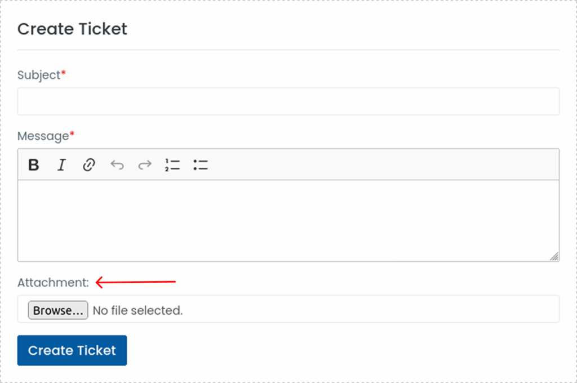Start a numbered list in the message

click(x=172, y=165)
